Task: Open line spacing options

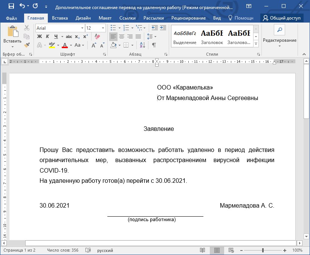Action: pos(151,36)
